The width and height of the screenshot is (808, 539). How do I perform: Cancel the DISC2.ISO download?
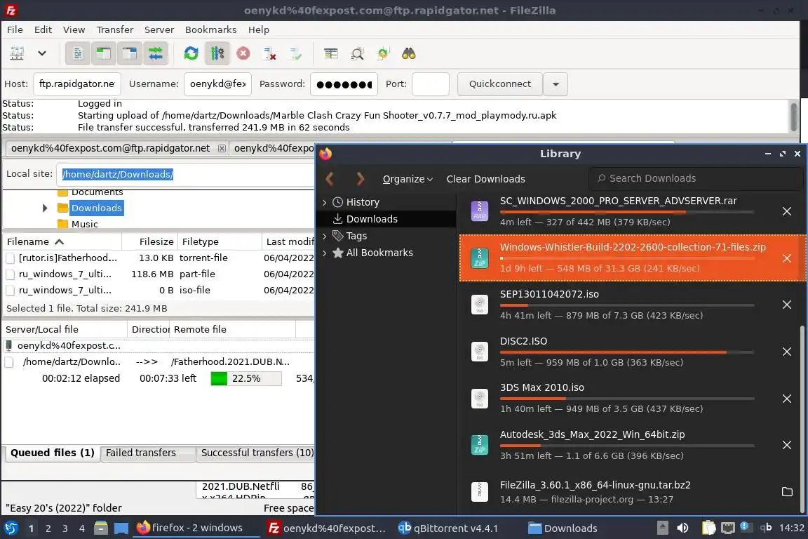pos(787,352)
